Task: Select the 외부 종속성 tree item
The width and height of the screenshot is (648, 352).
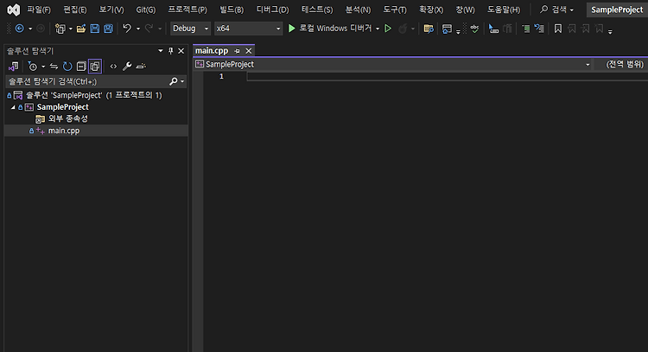Action: pos(67,118)
